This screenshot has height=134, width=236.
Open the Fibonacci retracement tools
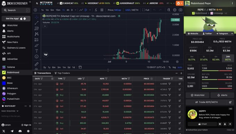point(36,28)
